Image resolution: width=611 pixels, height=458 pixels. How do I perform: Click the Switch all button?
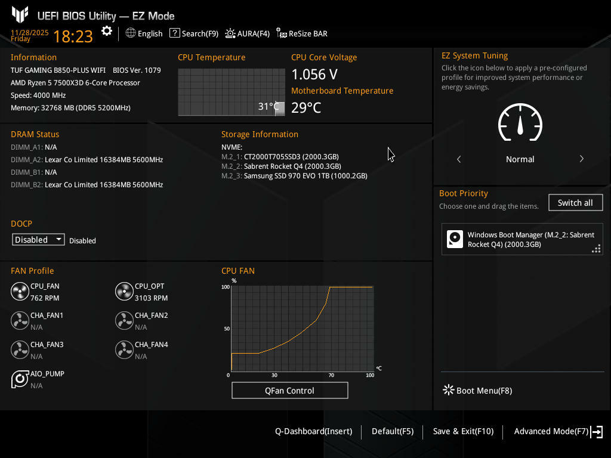575,203
